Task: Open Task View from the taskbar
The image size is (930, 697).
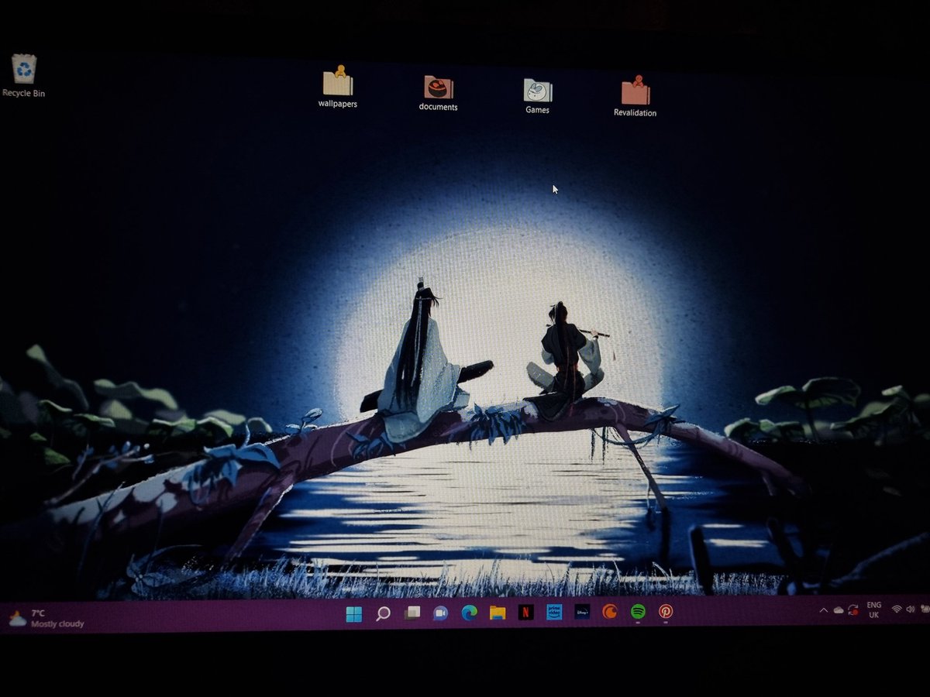Action: click(412, 613)
